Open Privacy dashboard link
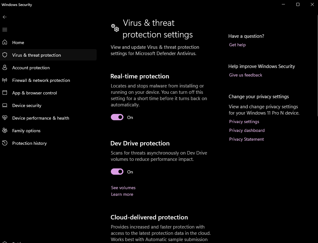Image resolution: width=318 pixels, height=243 pixels. coord(247,130)
